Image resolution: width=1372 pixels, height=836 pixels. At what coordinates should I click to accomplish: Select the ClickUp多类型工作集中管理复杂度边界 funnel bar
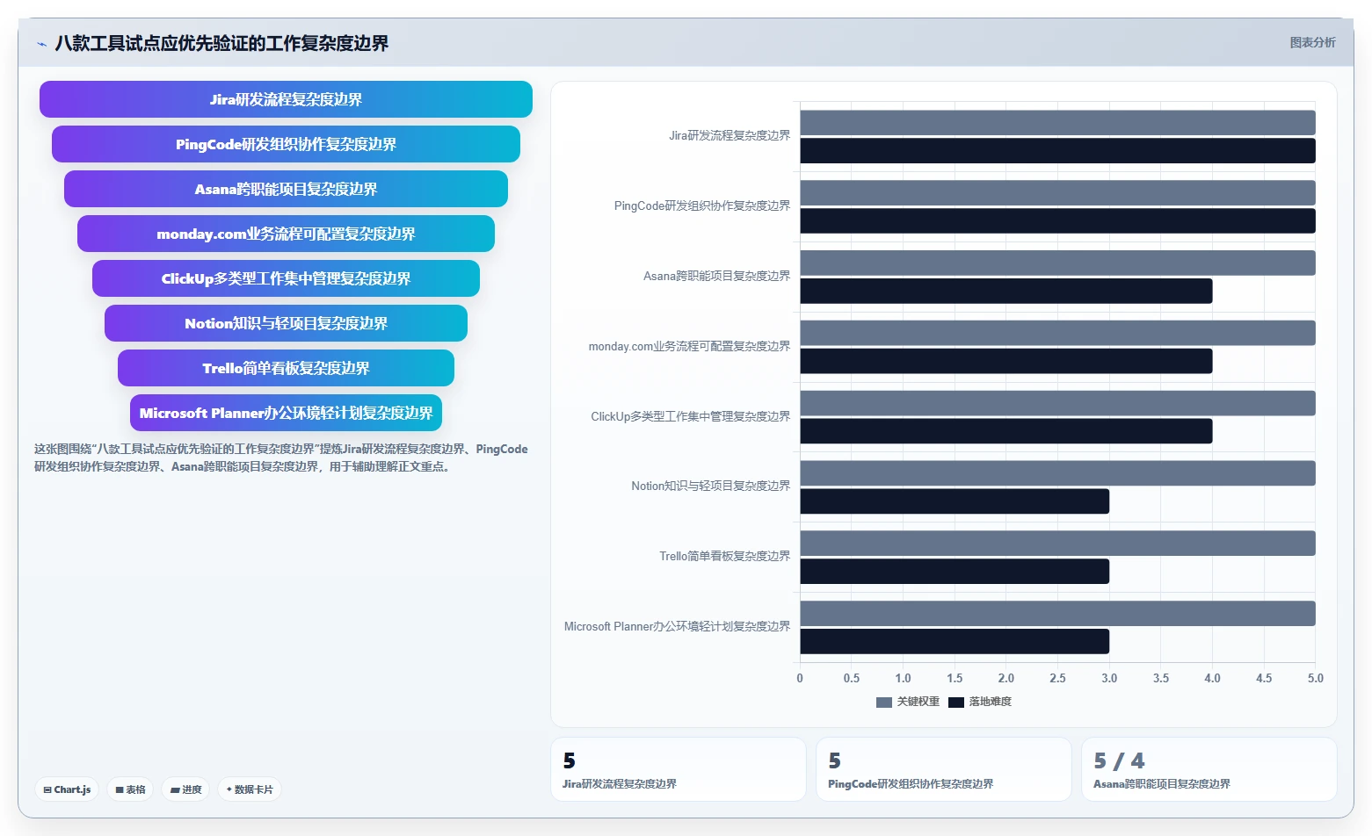pos(286,278)
